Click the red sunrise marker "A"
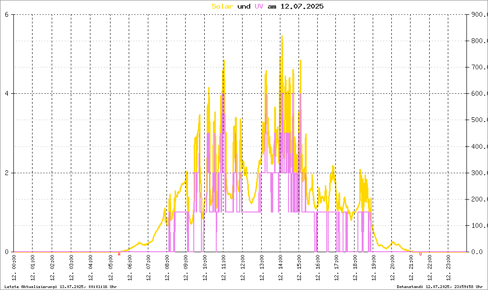Image resolution: width=488 pixels, height=290 pixels. tap(119, 254)
